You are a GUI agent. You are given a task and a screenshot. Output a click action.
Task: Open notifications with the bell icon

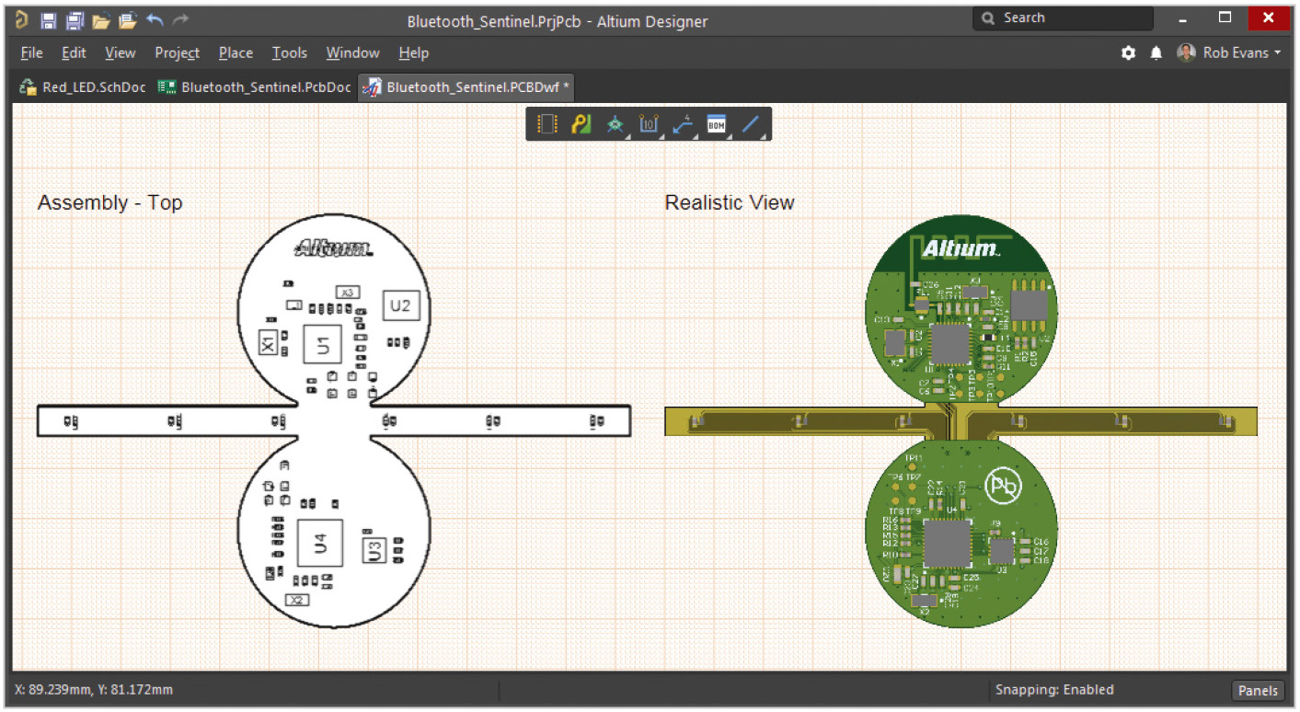[1156, 53]
